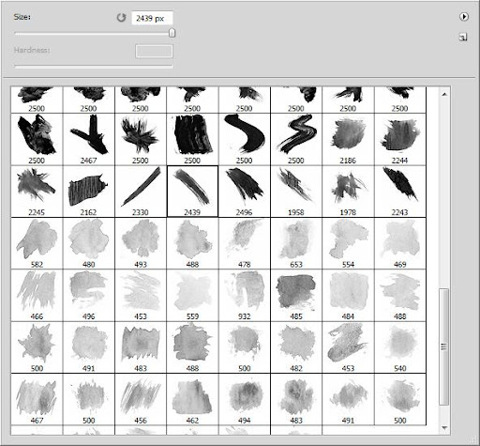Click the brush list scroll down arrow
This screenshot has width=480, height=446.
point(444,427)
